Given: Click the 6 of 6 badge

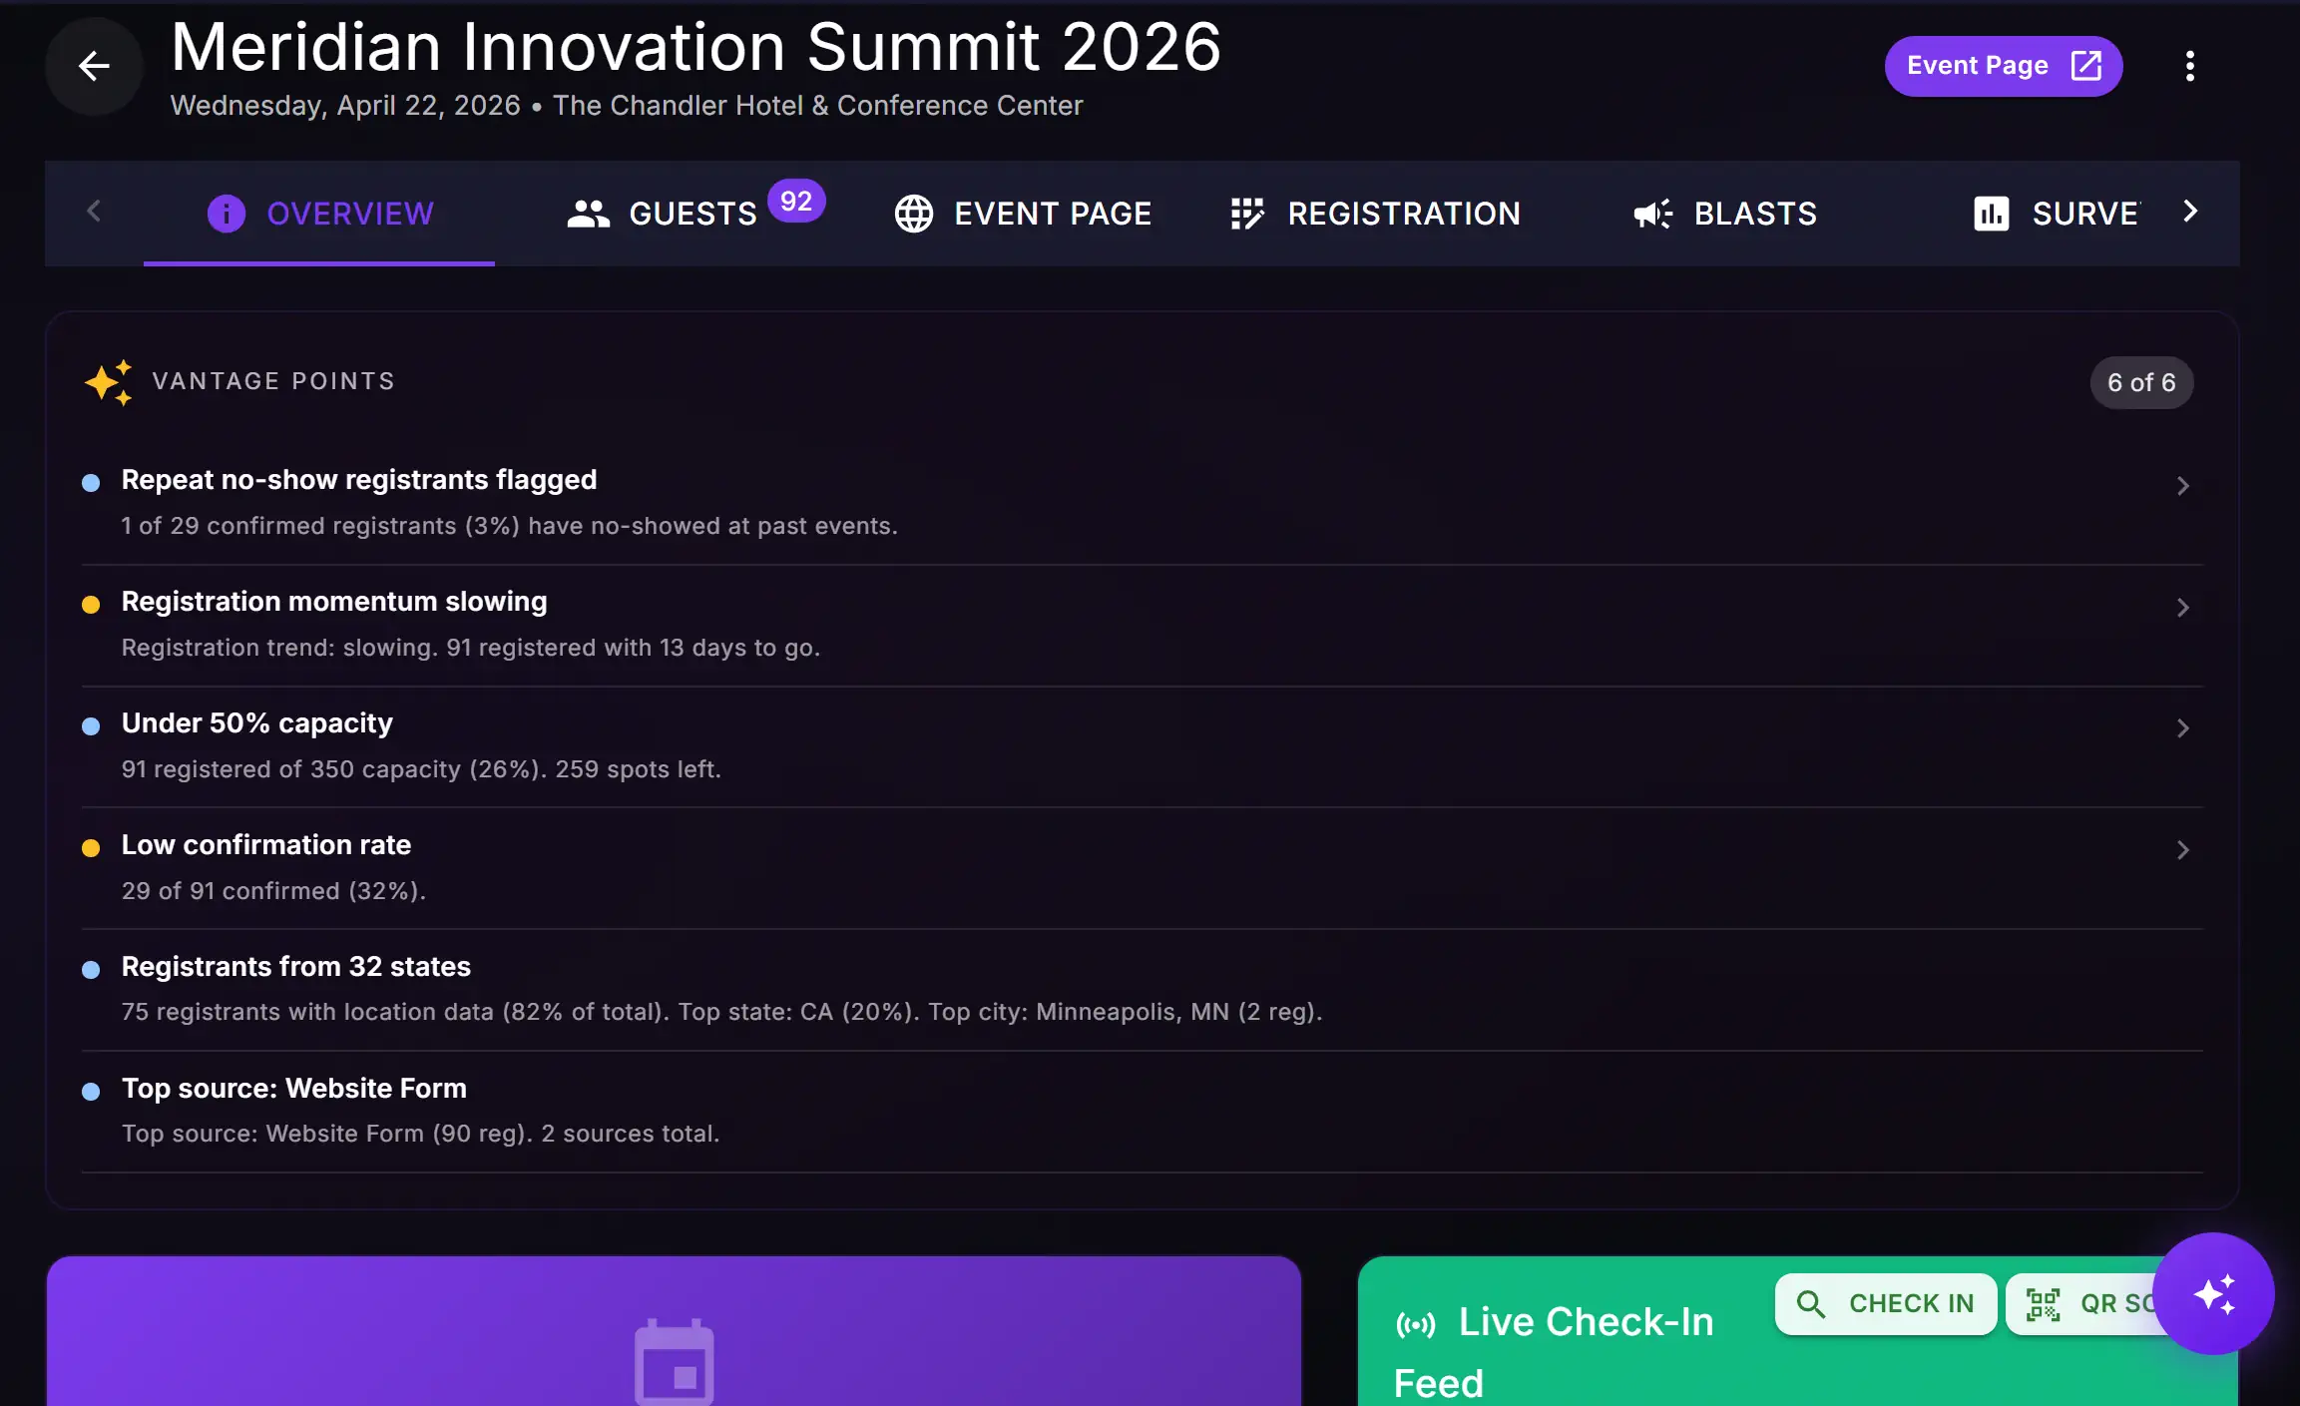Looking at the screenshot, I should point(2140,382).
